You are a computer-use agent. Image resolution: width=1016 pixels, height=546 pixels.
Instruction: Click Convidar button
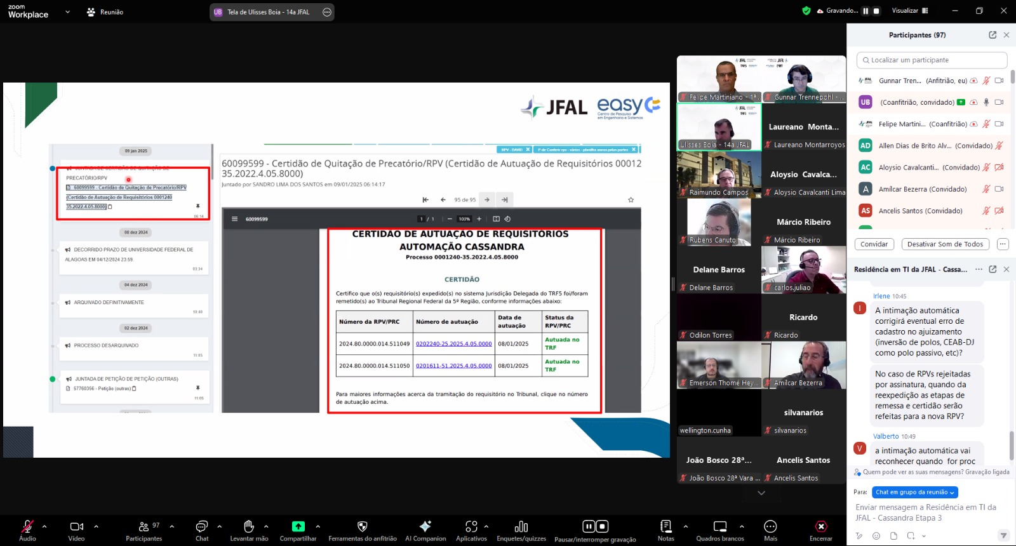[x=874, y=244]
